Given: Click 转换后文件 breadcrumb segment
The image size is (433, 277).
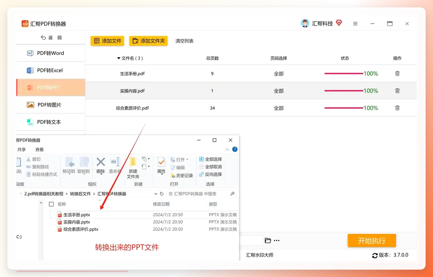Looking at the screenshot, I should click(81, 194).
